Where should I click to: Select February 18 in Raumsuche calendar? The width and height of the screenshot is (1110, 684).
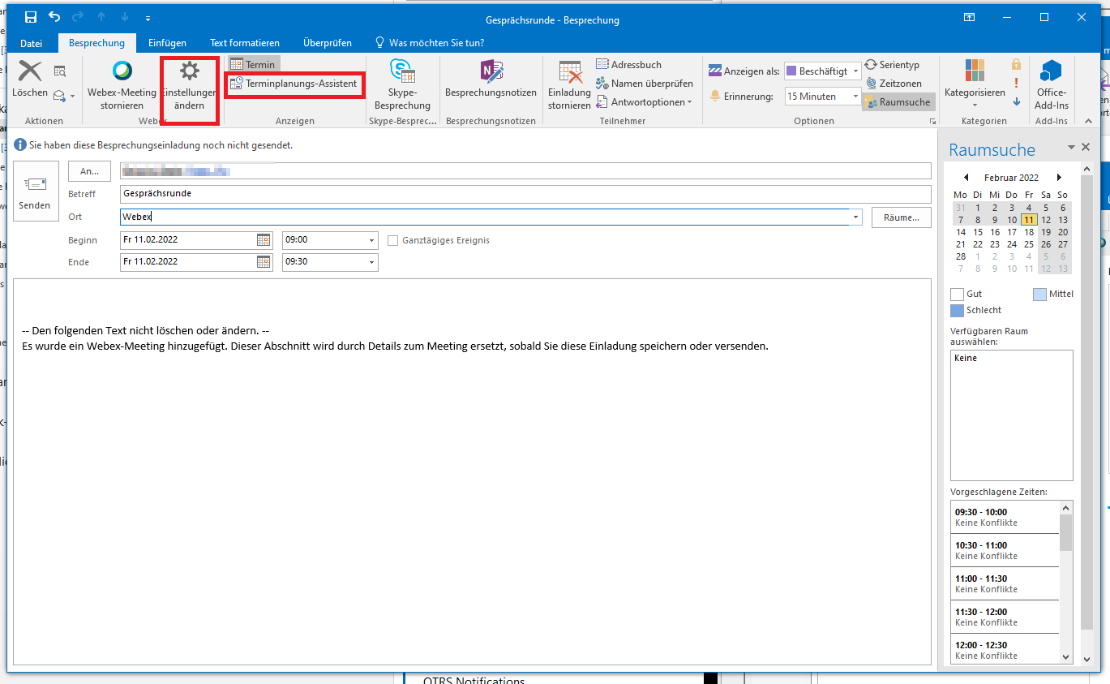tap(1029, 232)
